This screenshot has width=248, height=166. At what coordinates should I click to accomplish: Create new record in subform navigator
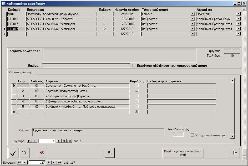(x=69, y=141)
